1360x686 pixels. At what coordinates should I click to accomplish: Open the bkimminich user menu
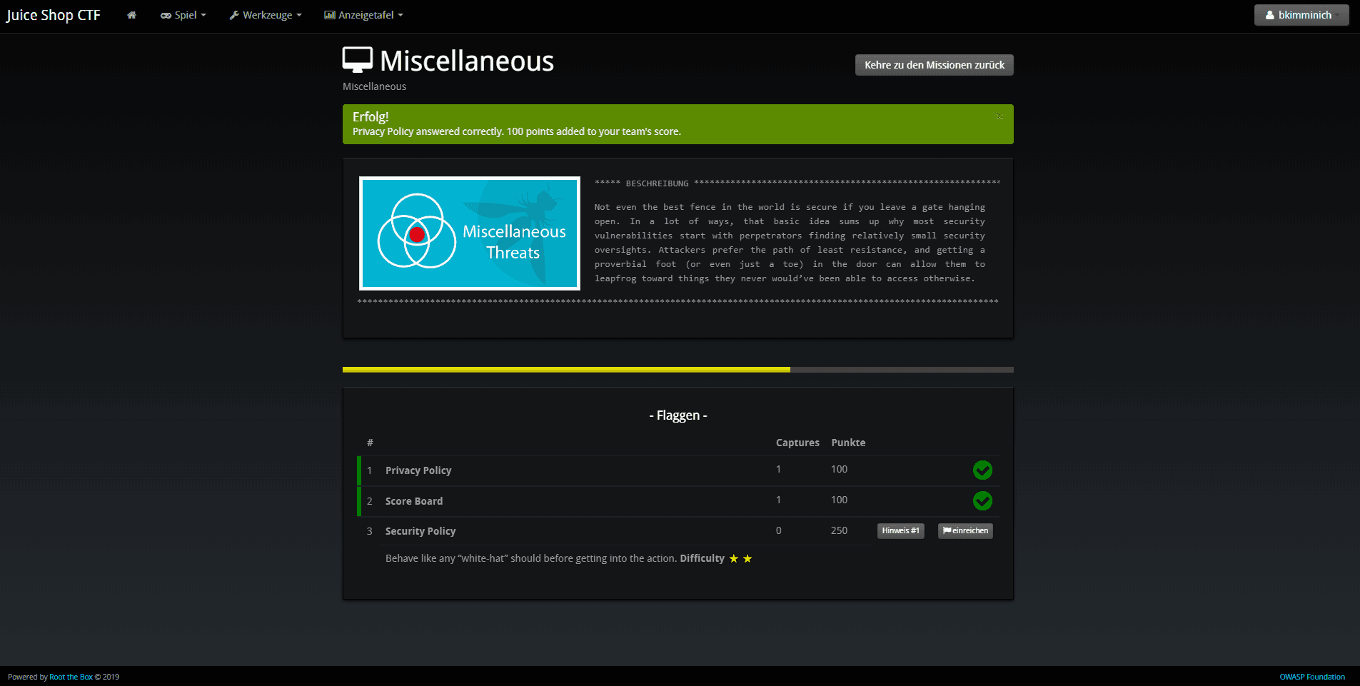(x=1301, y=15)
